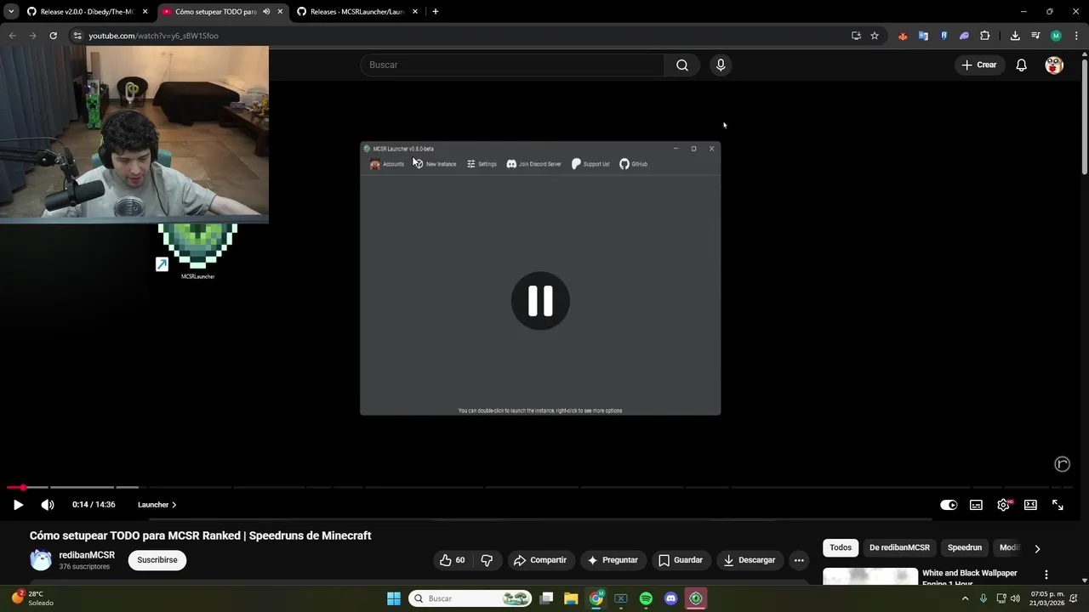Mute the video using the speaker icon

pyautogui.click(x=48, y=505)
